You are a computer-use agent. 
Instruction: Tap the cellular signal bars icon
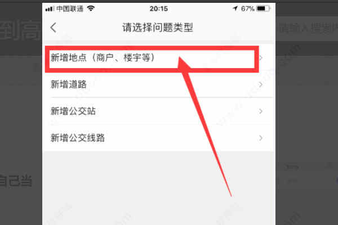[50, 9]
